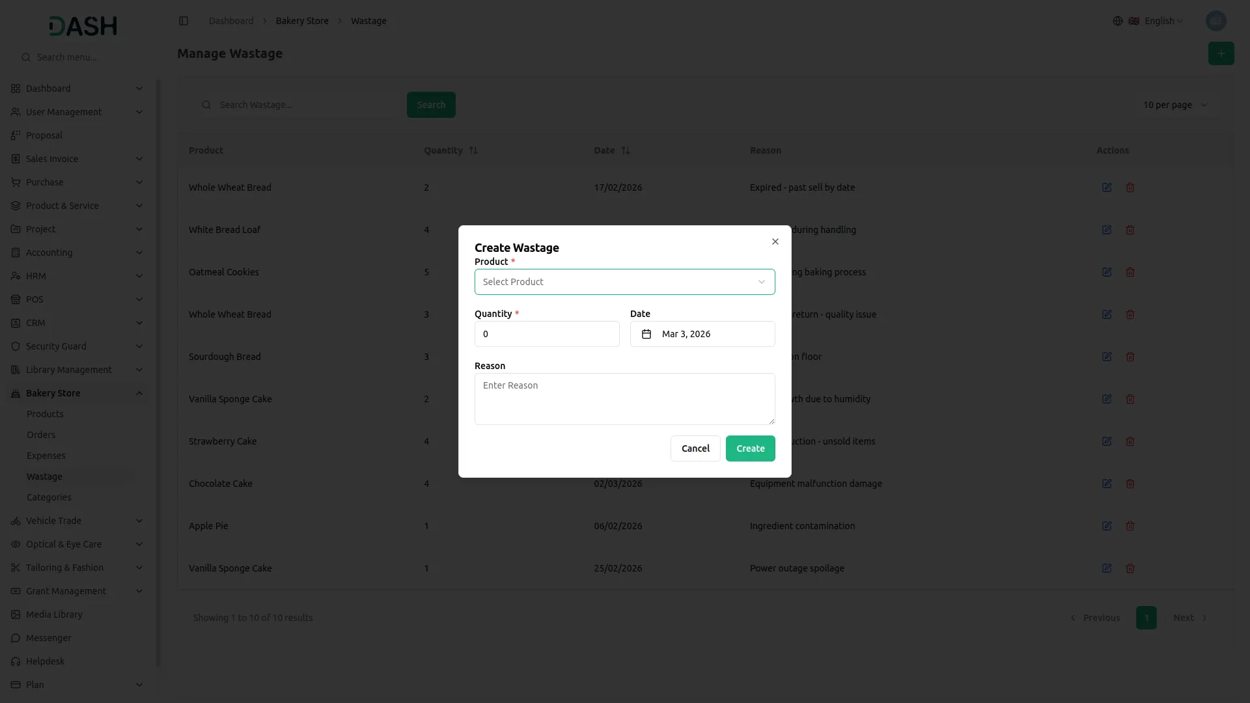Open Expenses under Bakery Store

pos(46,456)
